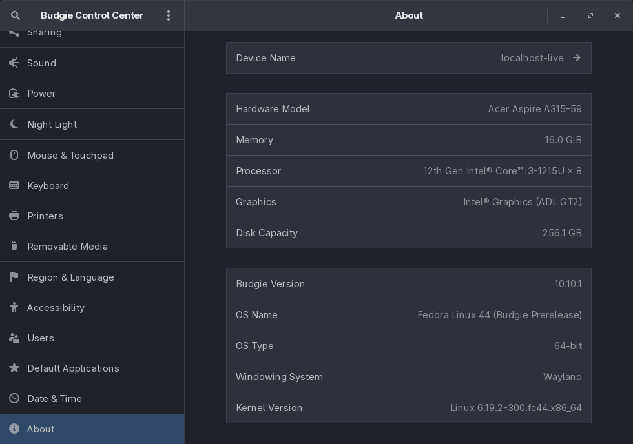This screenshot has width=633, height=444.
Task: Click the Device Name row
Action: [408, 58]
